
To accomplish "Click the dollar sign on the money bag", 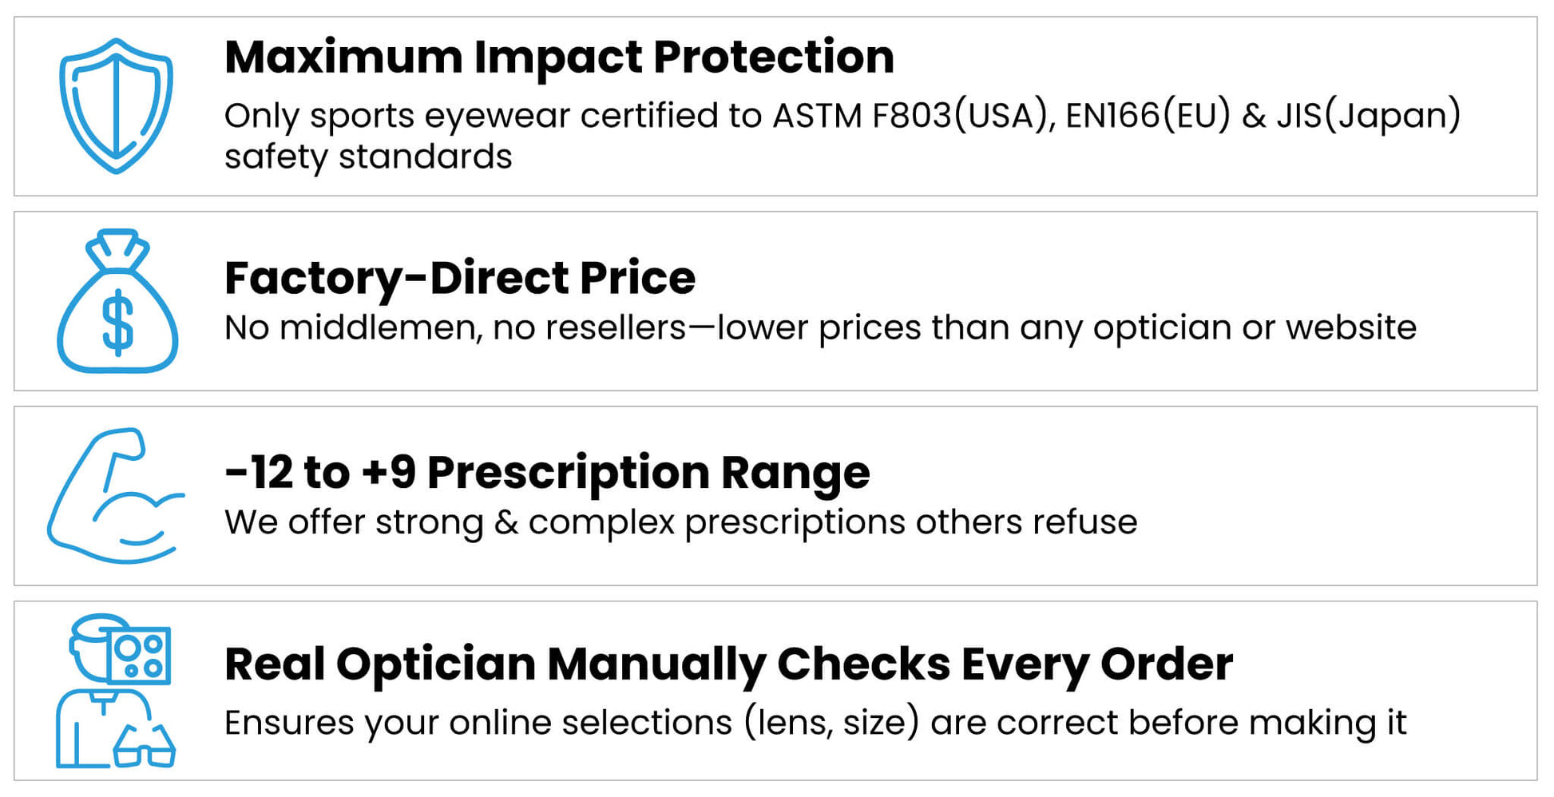I will (x=118, y=322).
